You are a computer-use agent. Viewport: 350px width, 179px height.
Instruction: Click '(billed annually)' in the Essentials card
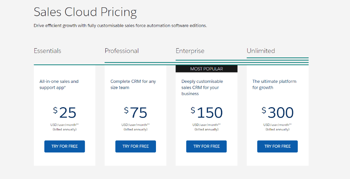click(65, 129)
